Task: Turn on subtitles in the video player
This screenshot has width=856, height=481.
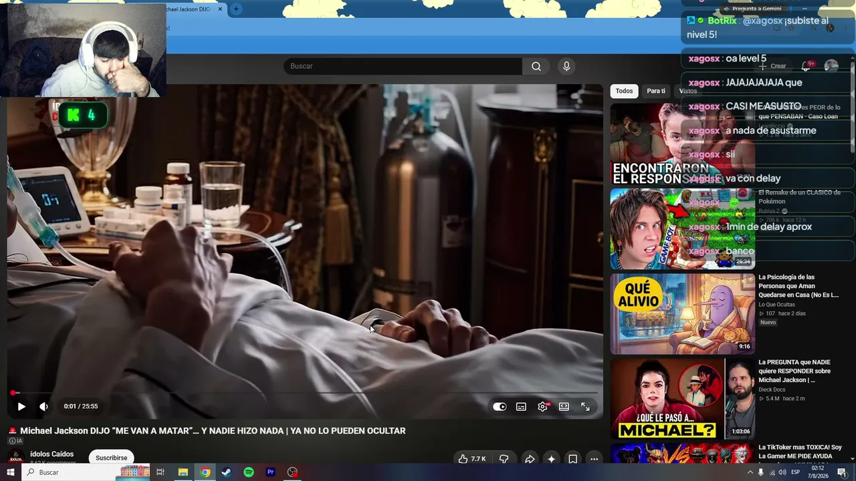Action: (x=521, y=406)
